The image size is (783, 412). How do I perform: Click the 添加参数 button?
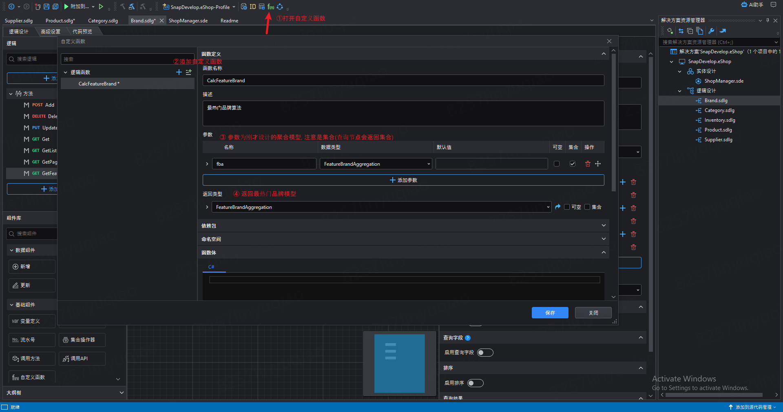point(403,180)
